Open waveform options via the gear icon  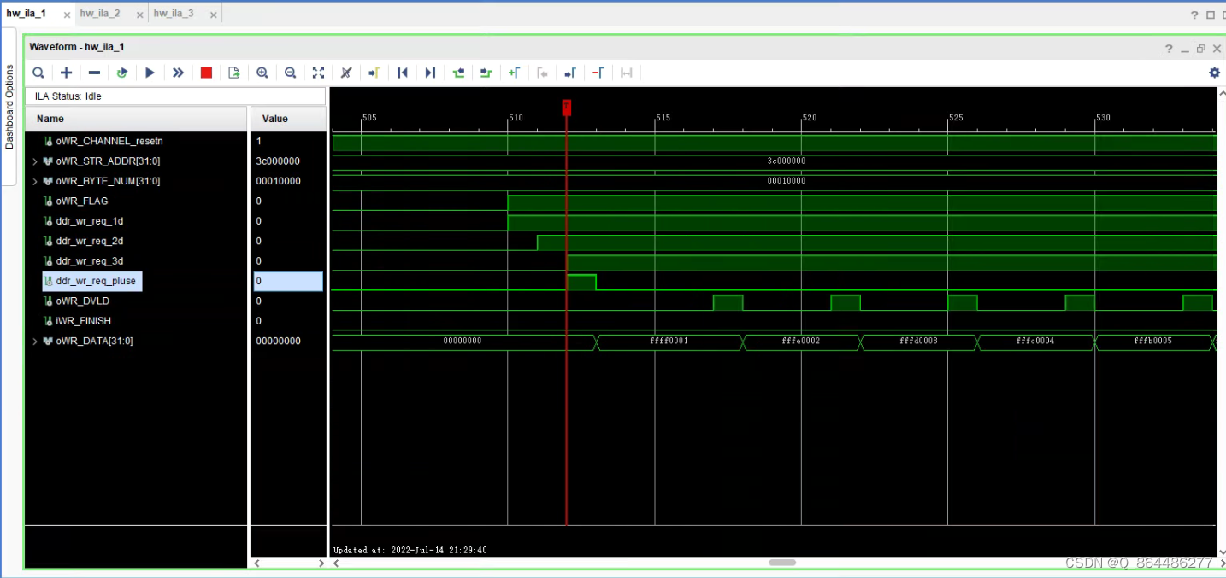click(x=1214, y=73)
